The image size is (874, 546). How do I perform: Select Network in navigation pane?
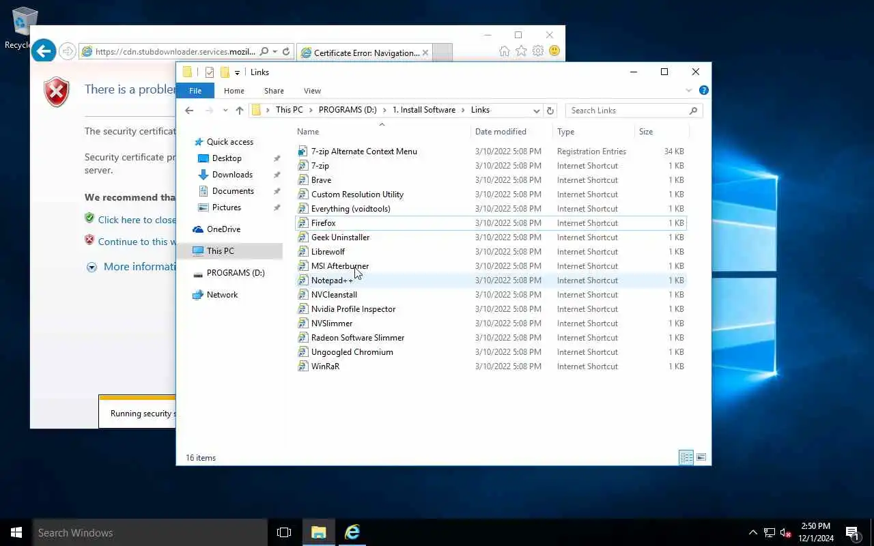(222, 295)
